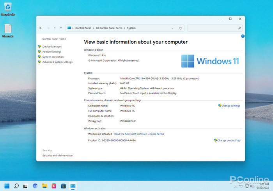Open the Recycle Bin desktop icon
This screenshot has width=273, height=191.
[x=8, y=9]
